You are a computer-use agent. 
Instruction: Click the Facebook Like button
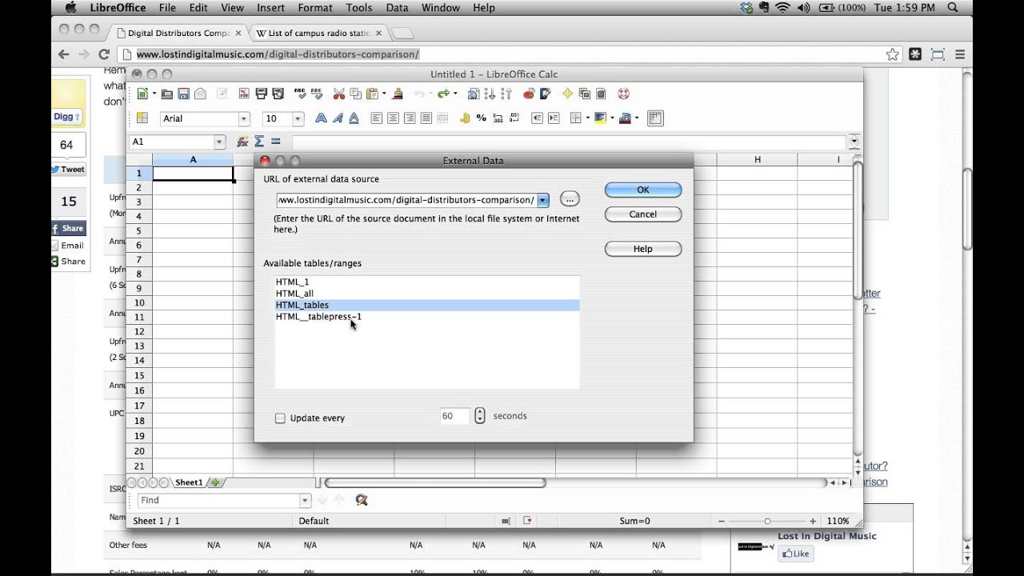point(796,554)
